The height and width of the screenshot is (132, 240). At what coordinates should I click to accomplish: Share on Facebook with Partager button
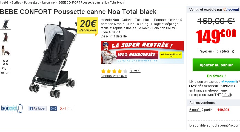[x=37, y=108]
